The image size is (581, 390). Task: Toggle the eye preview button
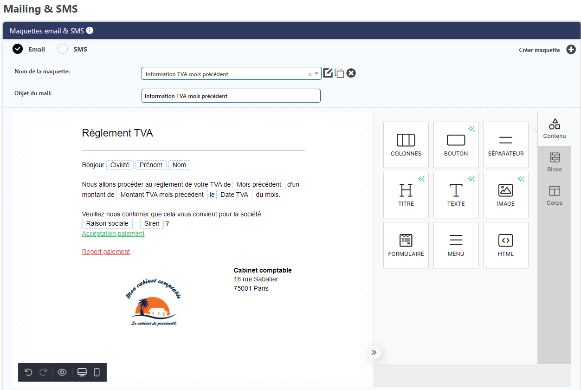(62, 372)
